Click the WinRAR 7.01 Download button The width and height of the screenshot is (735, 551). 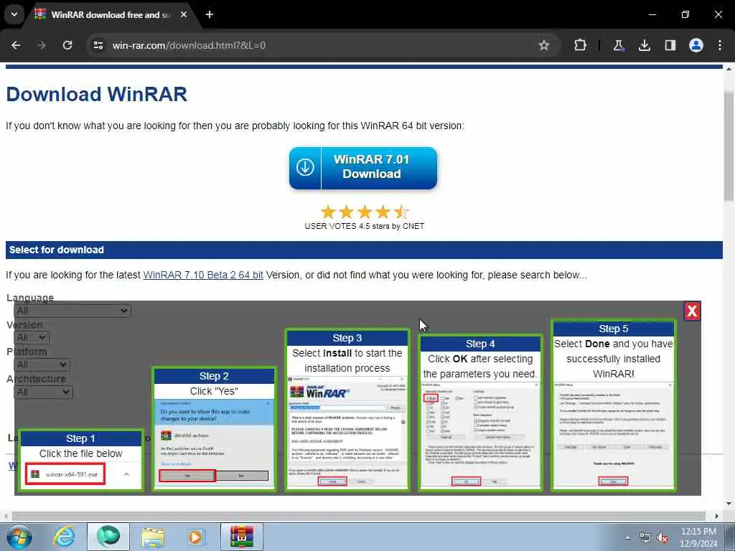click(x=363, y=168)
